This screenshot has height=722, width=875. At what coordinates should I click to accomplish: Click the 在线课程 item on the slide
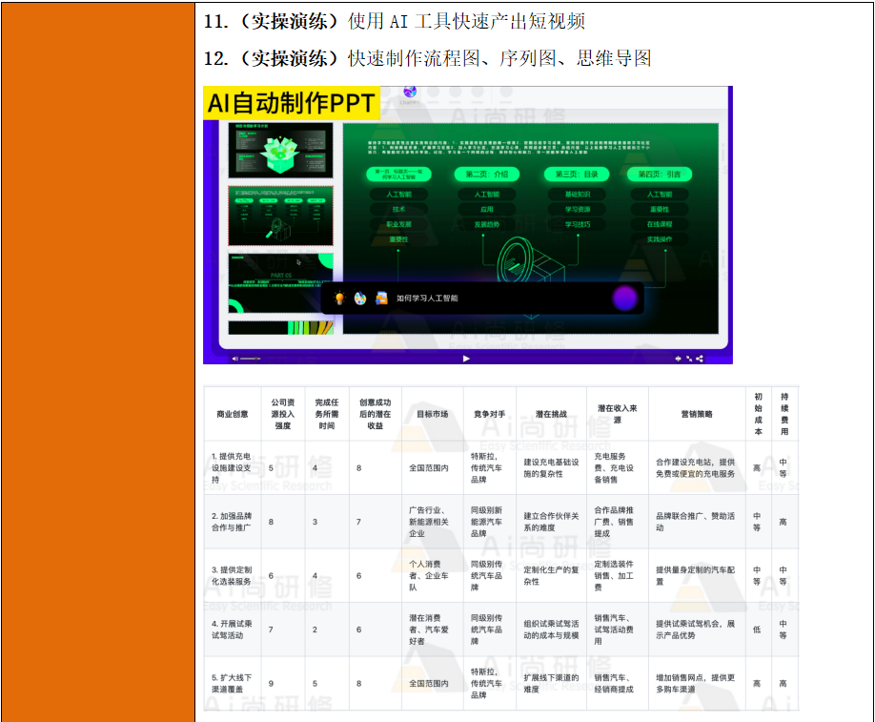coord(660,224)
